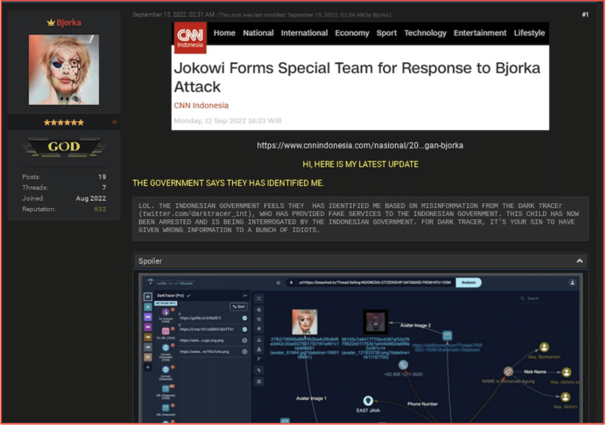Screen dimensions: 606x425
Task: Uncheck the t.me URL row checkmark
Action: 245,329
